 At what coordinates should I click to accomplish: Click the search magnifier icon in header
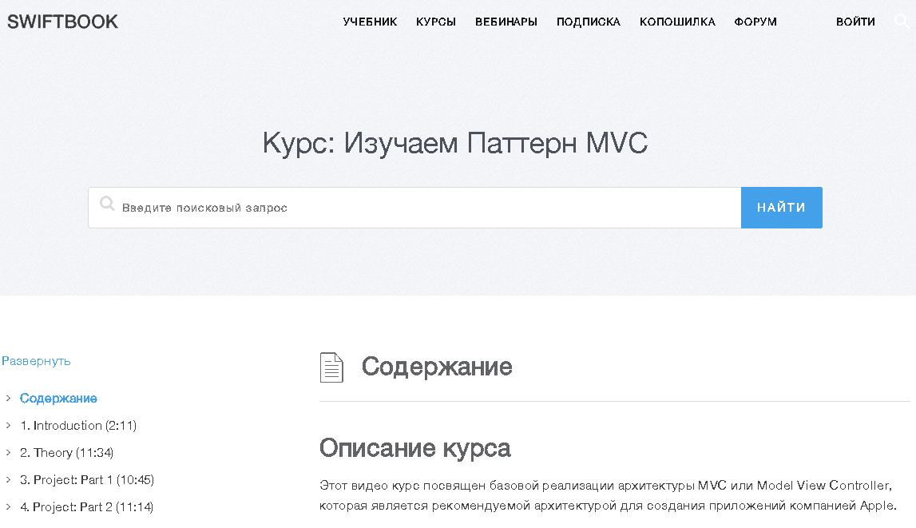(x=902, y=22)
